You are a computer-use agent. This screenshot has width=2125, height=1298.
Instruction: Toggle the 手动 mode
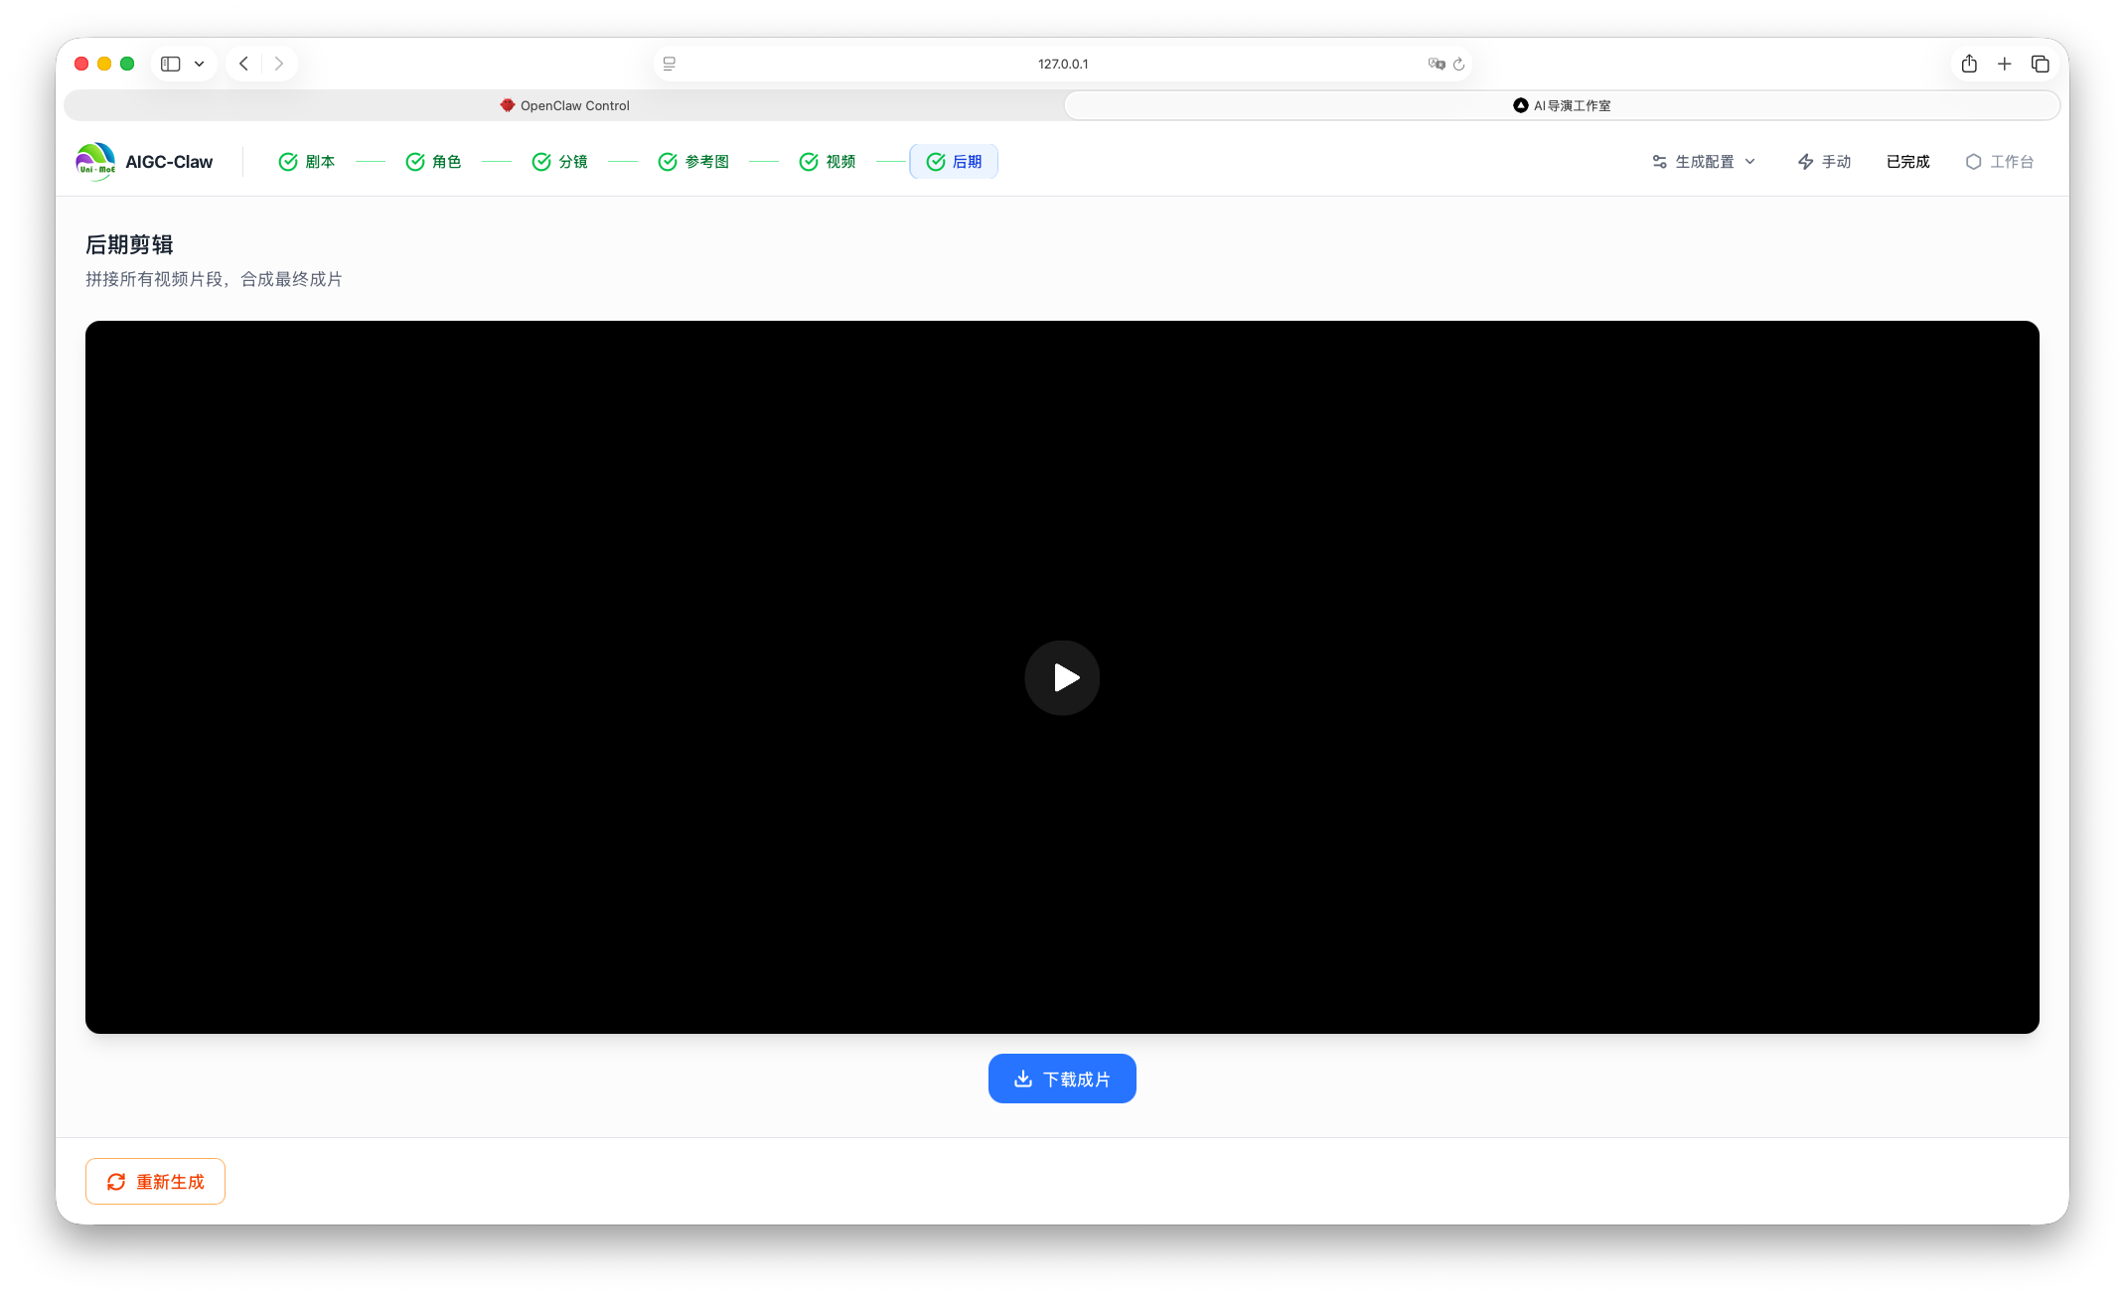point(1824,162)
